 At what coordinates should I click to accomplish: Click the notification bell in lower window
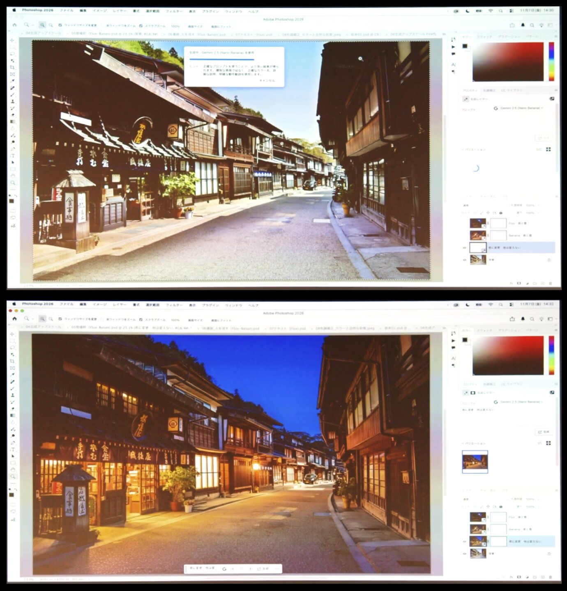pos(523,318)
